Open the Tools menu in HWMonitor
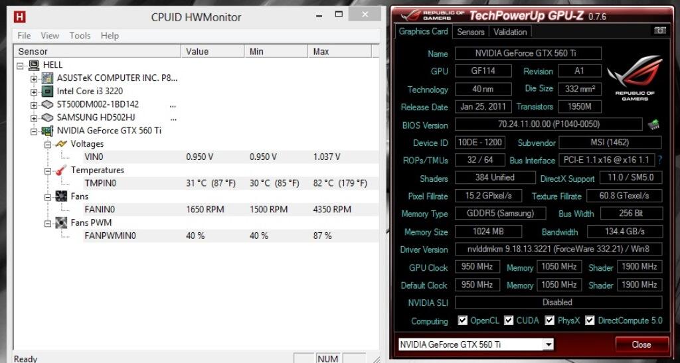This screenshot has height=363, width=680. tap(80, 36)
